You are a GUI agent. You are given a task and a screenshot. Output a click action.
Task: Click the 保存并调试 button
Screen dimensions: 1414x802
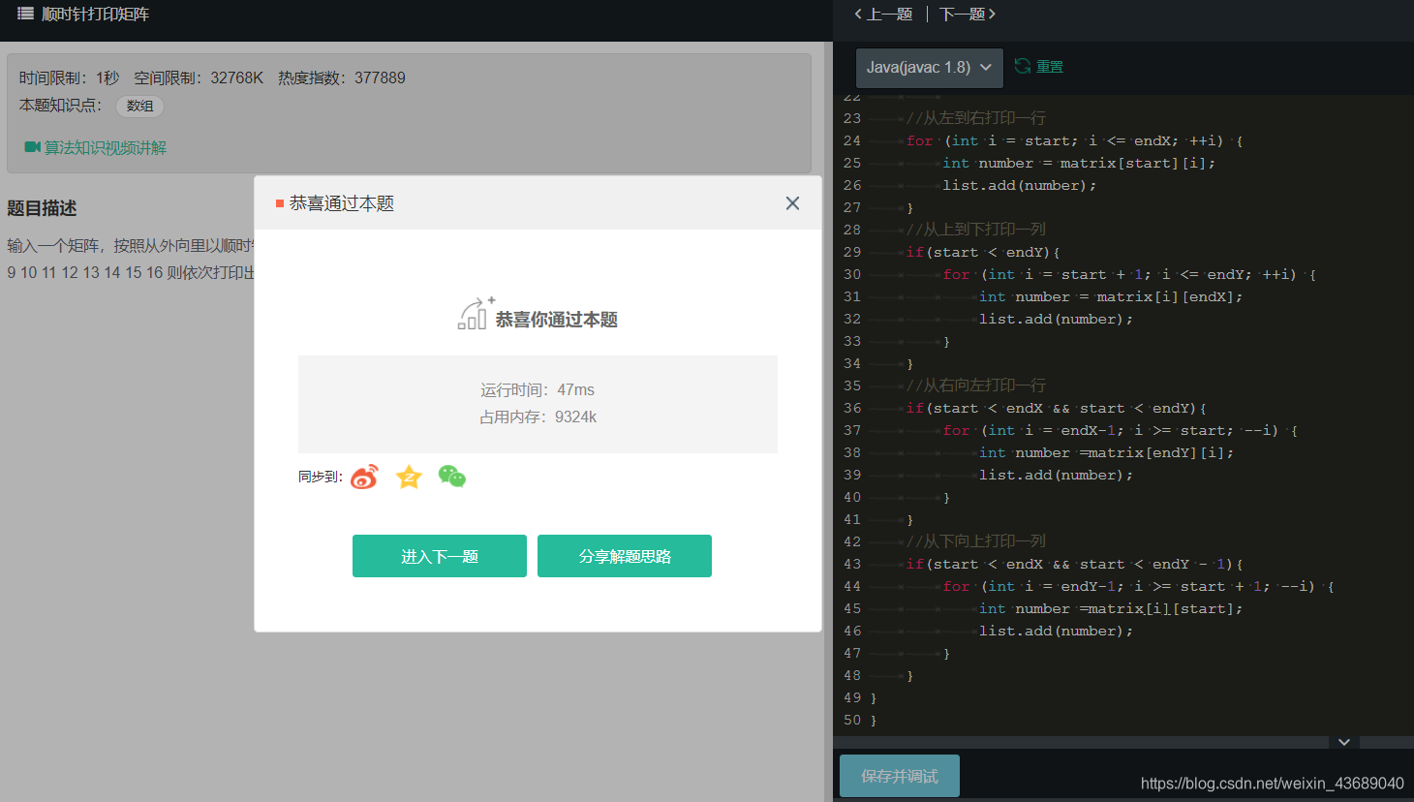click(900, 776)
